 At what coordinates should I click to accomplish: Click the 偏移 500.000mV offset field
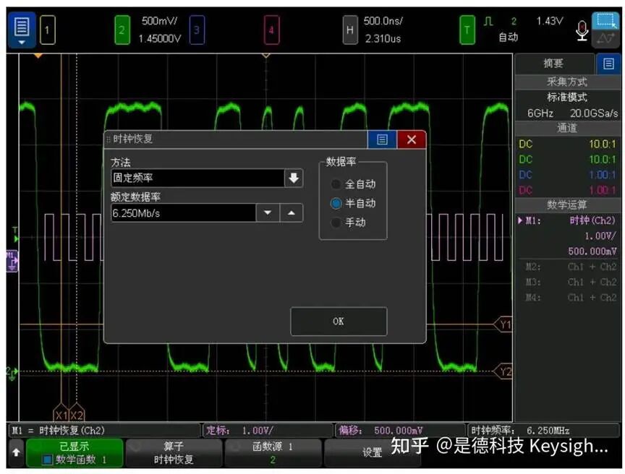point(400,431)
